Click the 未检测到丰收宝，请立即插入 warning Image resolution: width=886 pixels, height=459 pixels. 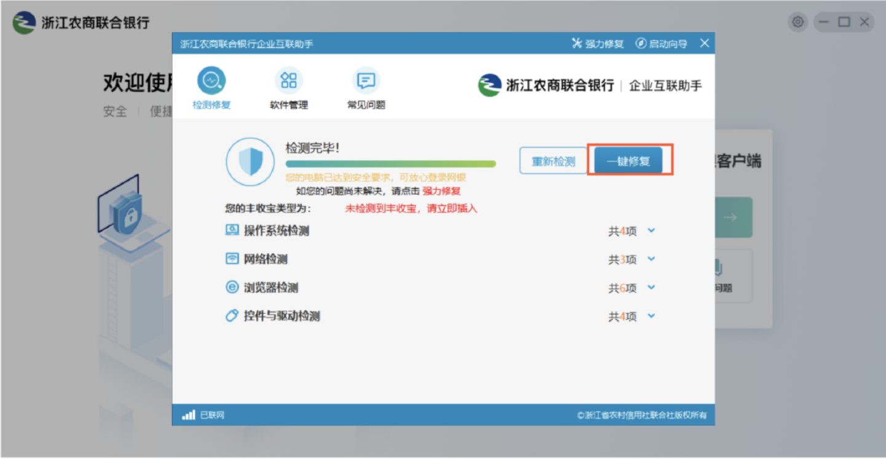[x=411, y=208]
